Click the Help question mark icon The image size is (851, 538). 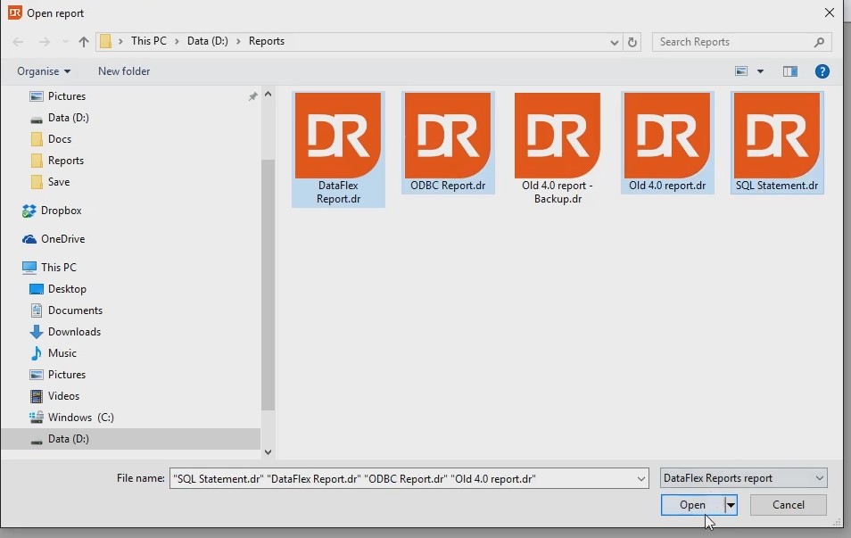(x=822, y=71)
